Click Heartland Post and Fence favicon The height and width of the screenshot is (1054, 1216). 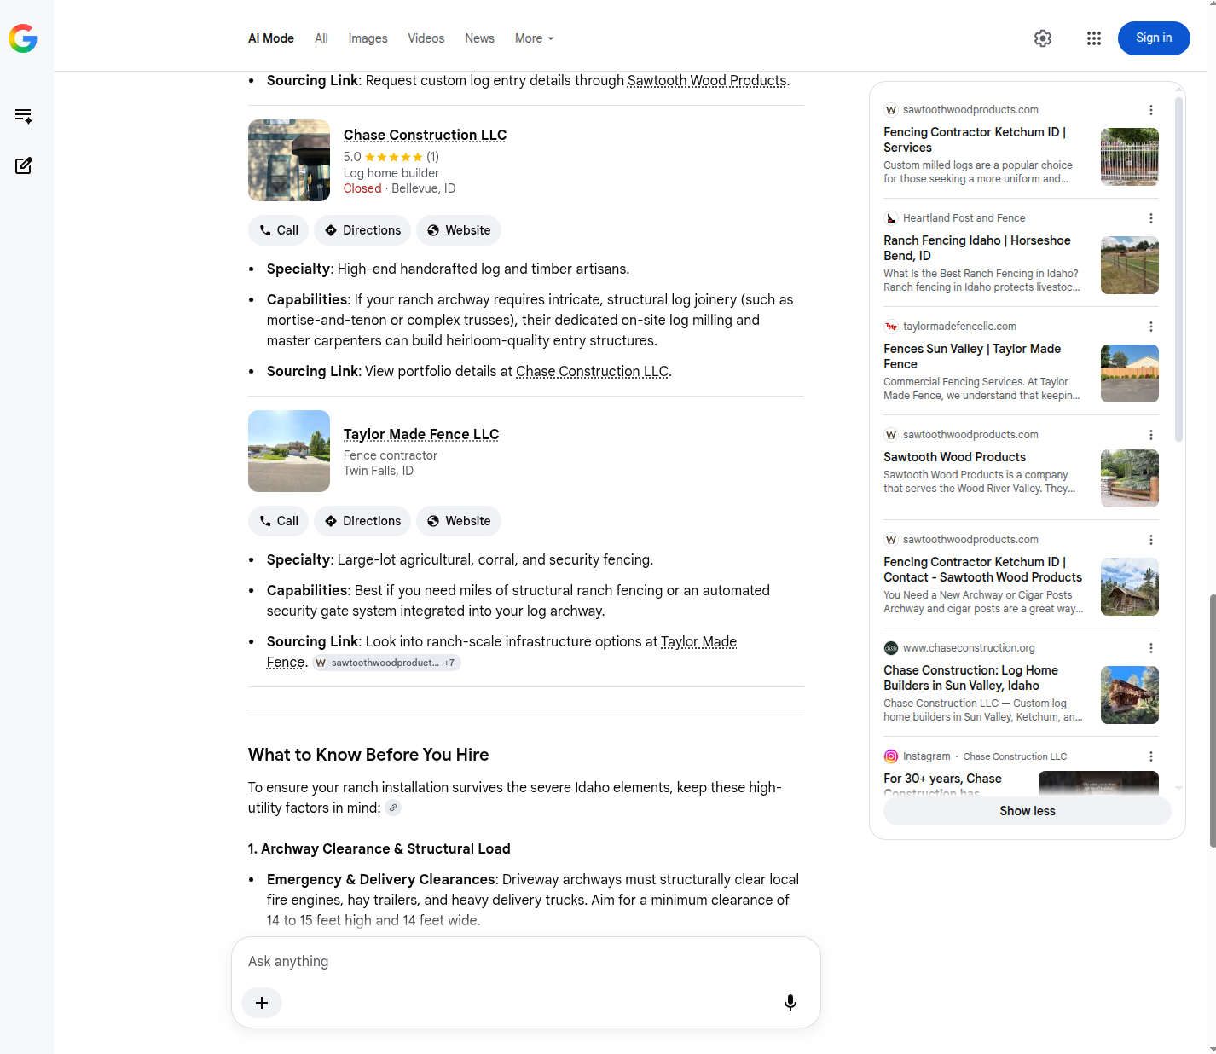891,218
